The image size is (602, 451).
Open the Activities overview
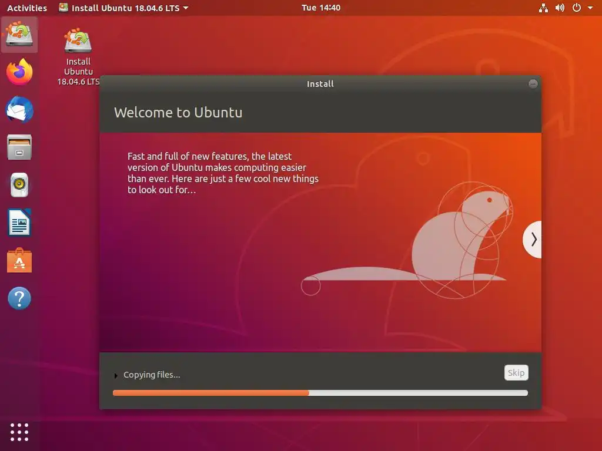click(x=27, y=8)
